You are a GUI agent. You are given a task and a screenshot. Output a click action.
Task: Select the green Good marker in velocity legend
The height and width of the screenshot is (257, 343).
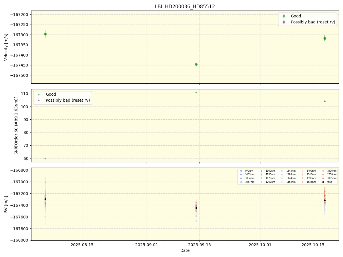click(284, 16)
